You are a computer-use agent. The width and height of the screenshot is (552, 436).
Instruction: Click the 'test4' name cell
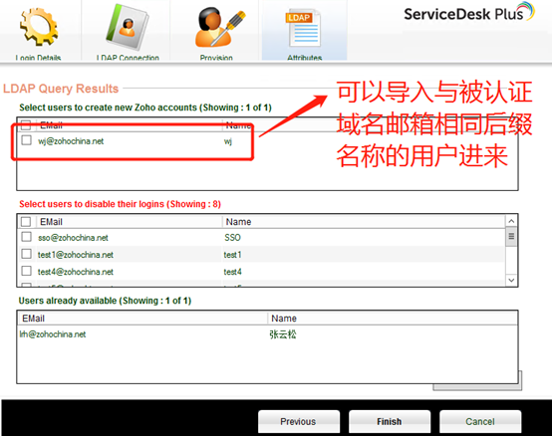233,272
